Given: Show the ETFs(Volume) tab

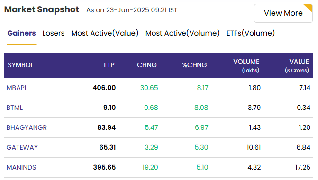Looking at the screenshot, I should [x=251, y=33].
